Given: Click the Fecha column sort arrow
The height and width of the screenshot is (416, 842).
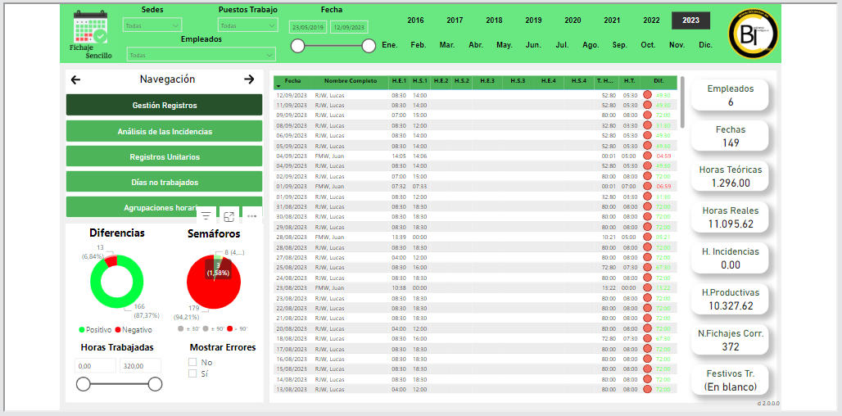Looking at the screenshot, I should click(x=278, y=86).
